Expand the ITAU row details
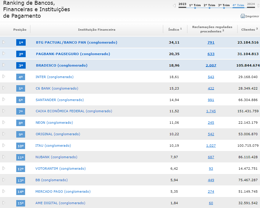Image resolution: width=260 pixels, height=208 pixels. [x=4, y=146]
